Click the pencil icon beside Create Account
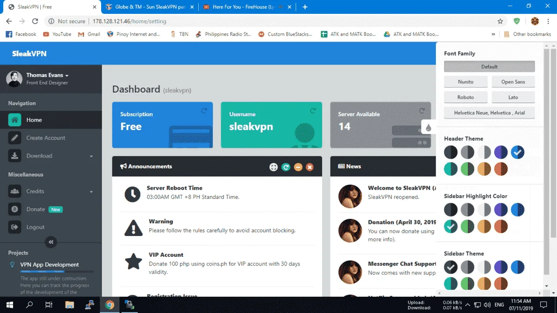Image resolution: width=557 pixels, height=313 pixels. tap(15, 138)
